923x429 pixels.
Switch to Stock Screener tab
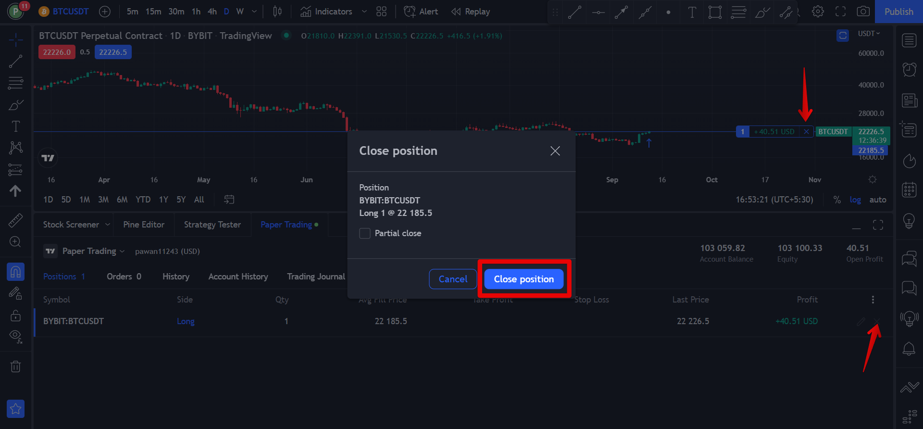[71, 225]
